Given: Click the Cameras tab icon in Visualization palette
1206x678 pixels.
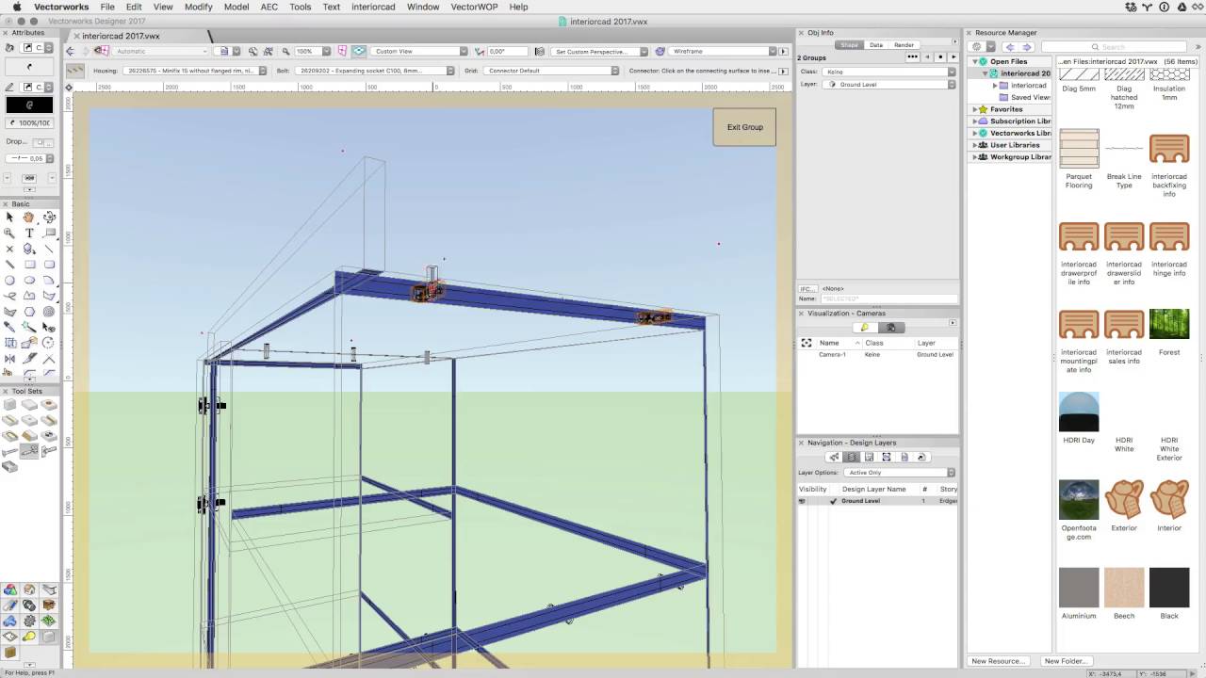Looking at the screenshot, I should [891, 328].
